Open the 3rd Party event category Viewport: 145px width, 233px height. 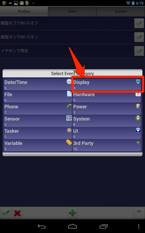click(107, 145)
